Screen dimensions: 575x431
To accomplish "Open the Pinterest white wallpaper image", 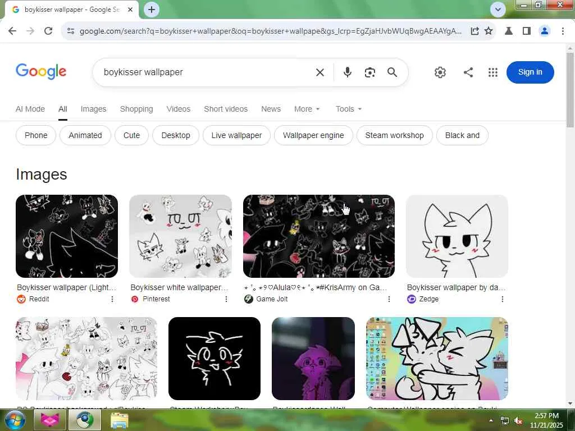I will pyautogui.click(x=180, y=236).
